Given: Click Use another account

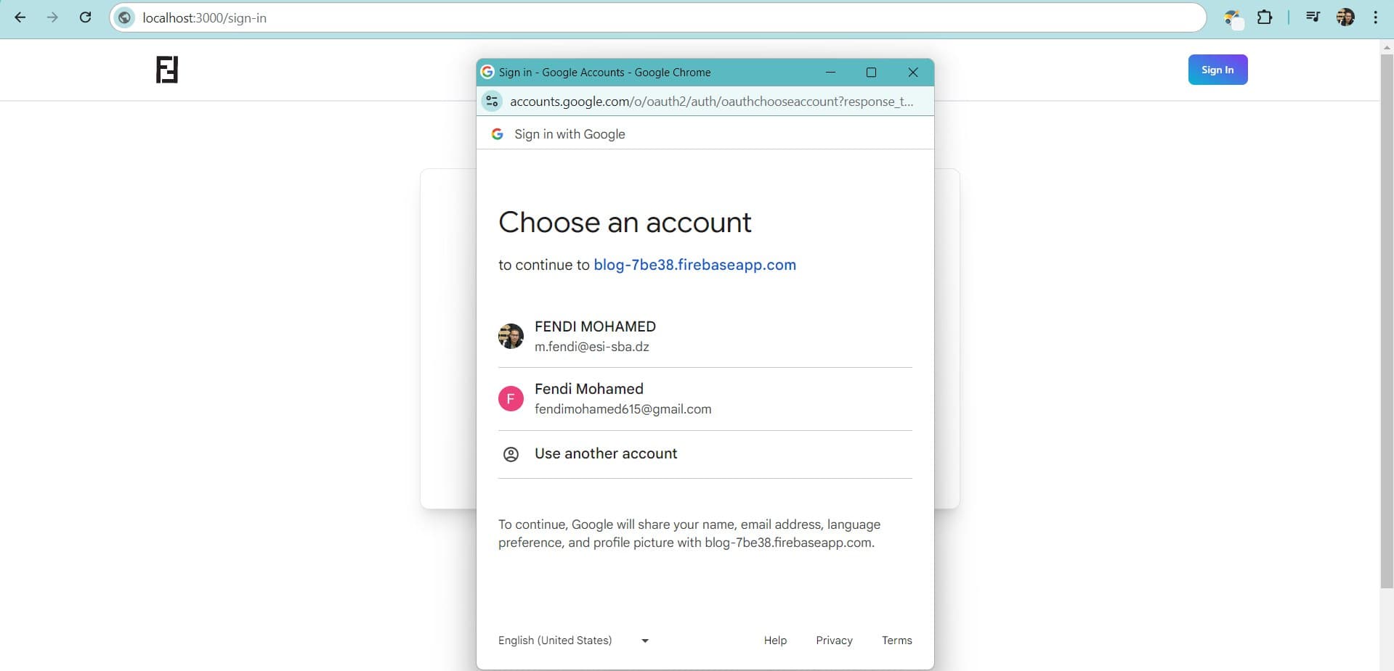Looking at the screenshot, I should [606, 454].
